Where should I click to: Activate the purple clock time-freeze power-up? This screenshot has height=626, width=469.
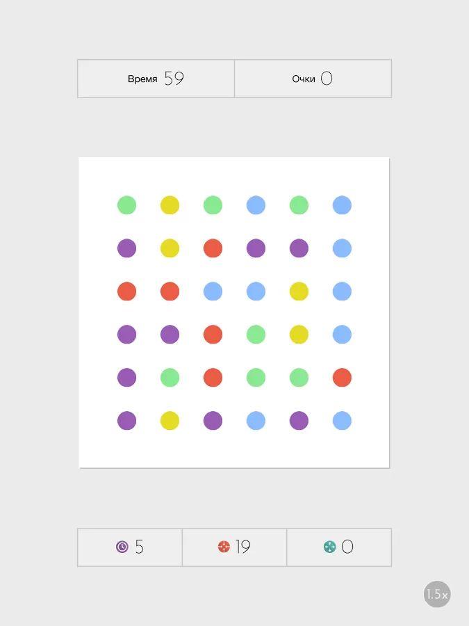pos(130,547)
